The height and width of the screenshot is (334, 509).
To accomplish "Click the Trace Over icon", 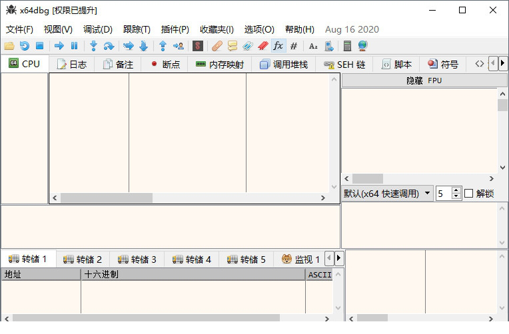I will 143,46.
